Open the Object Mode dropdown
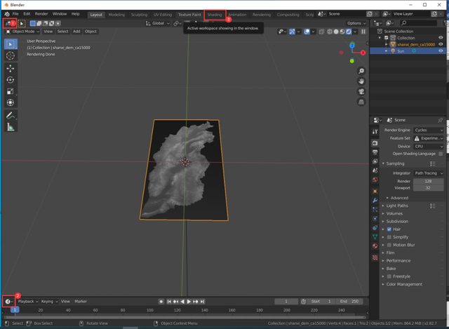Viewport: 449px width, 329px height. [22, 32]
